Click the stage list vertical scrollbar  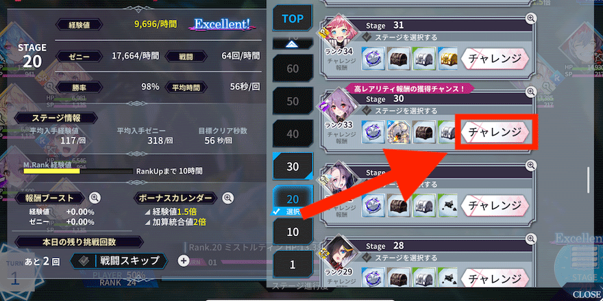pyautogui.click(x=588, y=180)
